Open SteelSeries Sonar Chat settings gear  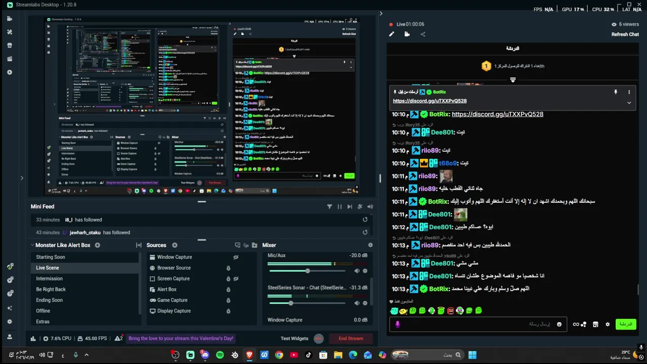(365, 303)
